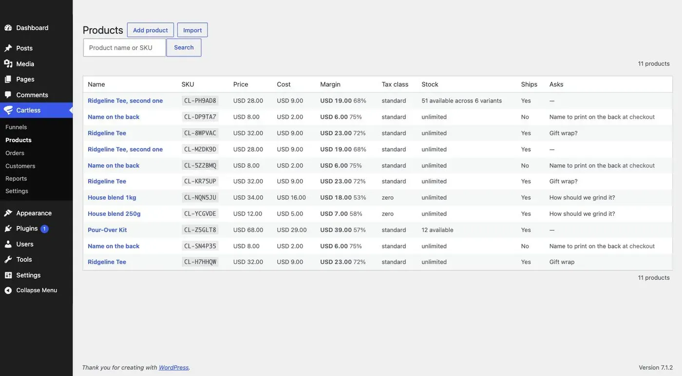Open the Funnels submenu item
682x376 pixels.
16,127
